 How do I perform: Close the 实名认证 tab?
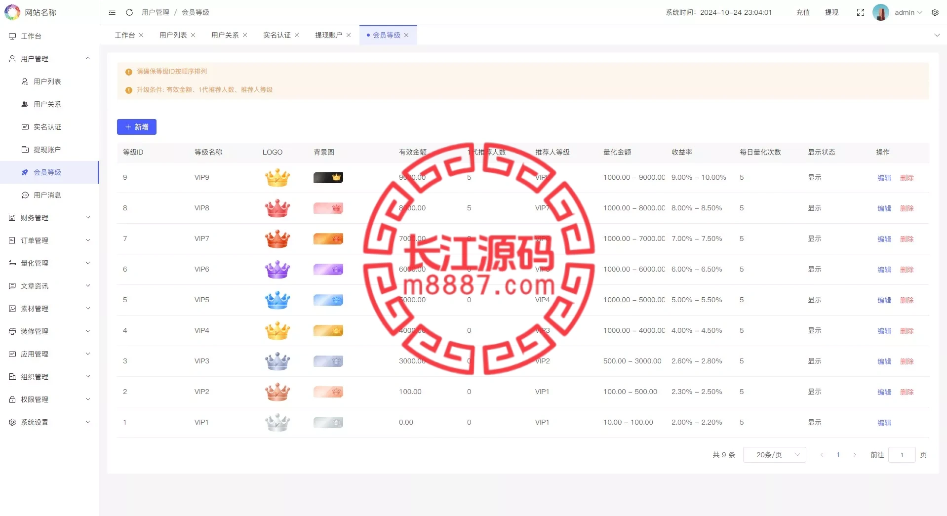(297, 35)
